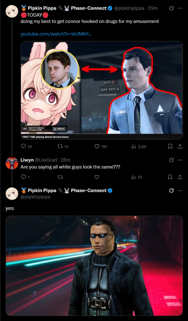This screenshot has width=188, height=321.
Task: Click the Notify me button in thumbnail
Action: (60, 129)
